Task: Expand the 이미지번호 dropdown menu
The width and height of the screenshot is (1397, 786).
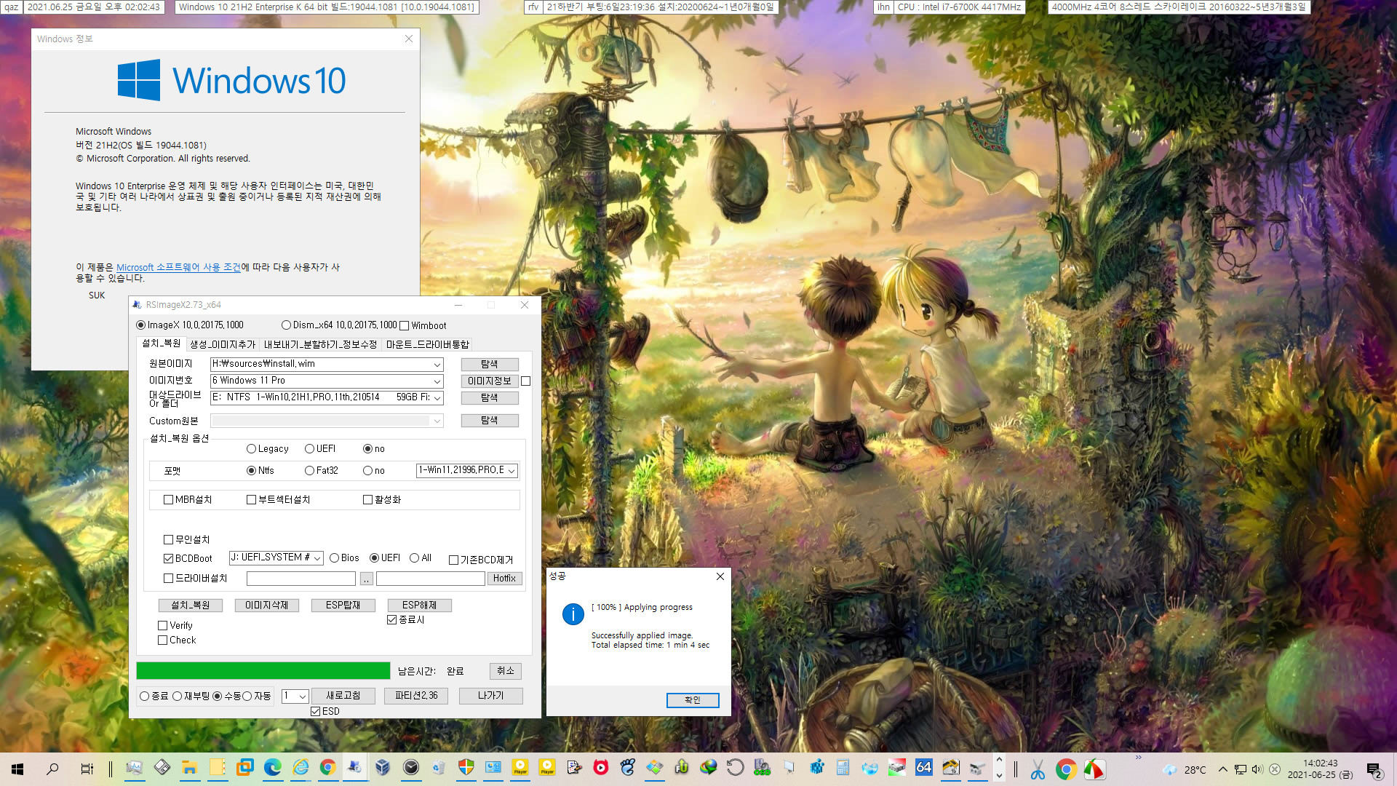Action: point(437,380)
